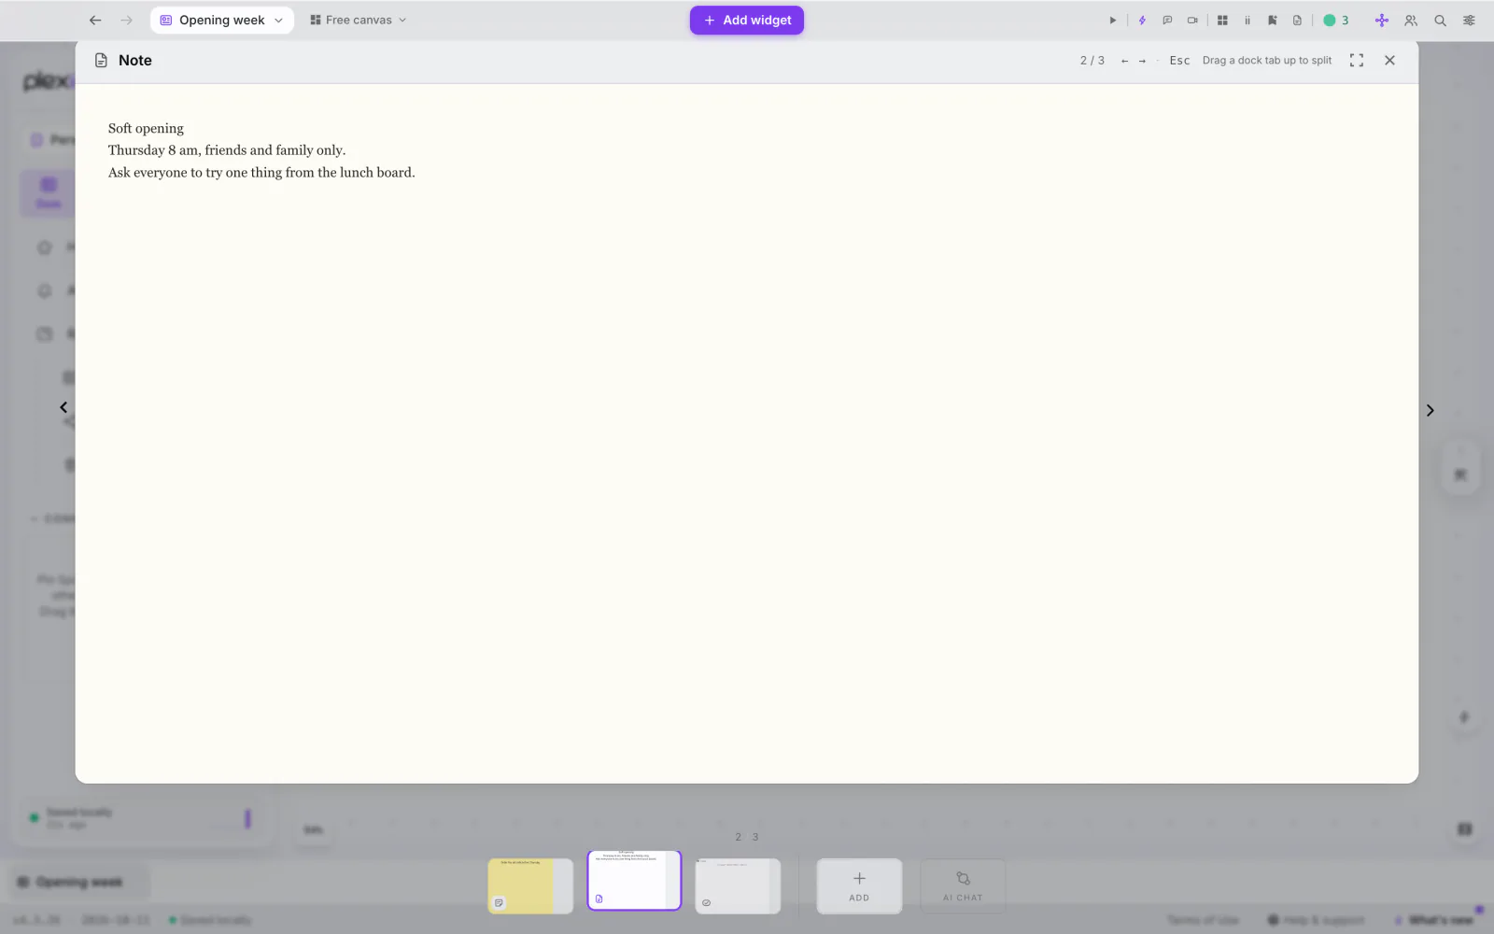Image resolution: width=1494 pixels, height=934 pixels.
Task: Click the ADD tile in the dock
Action: click(x=859, y=885)
